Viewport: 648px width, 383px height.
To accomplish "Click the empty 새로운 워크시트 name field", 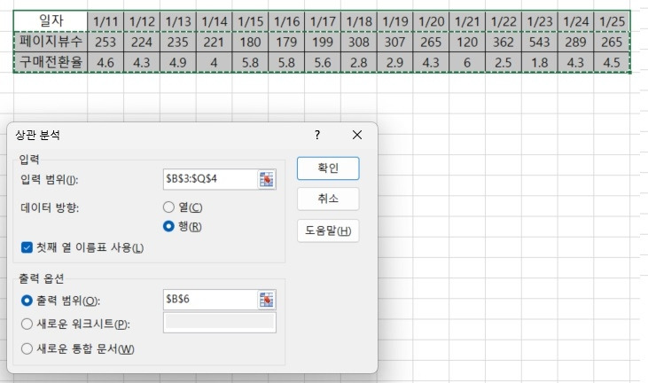I will click(x=220, y=322).
